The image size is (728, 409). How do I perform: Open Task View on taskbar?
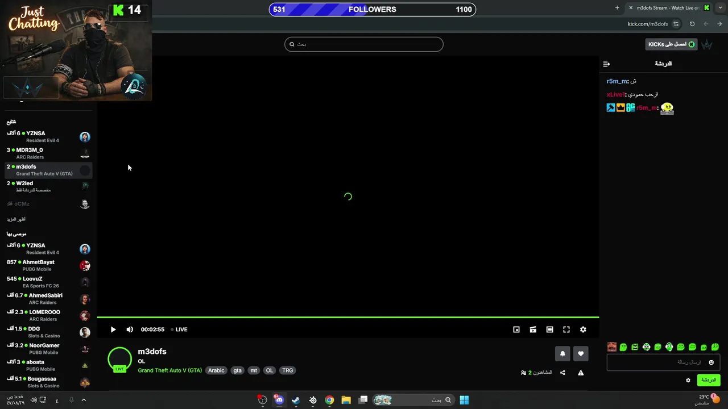pyautogui.click(x=363, y=400)
